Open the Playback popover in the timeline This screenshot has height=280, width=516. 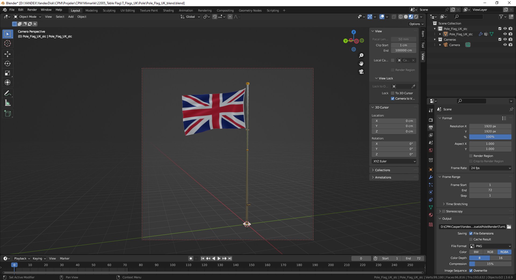22,258
